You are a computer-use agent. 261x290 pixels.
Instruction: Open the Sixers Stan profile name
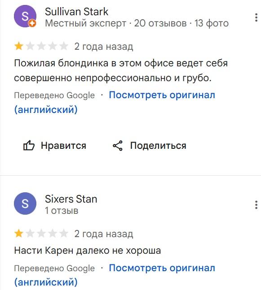point(71,199)
